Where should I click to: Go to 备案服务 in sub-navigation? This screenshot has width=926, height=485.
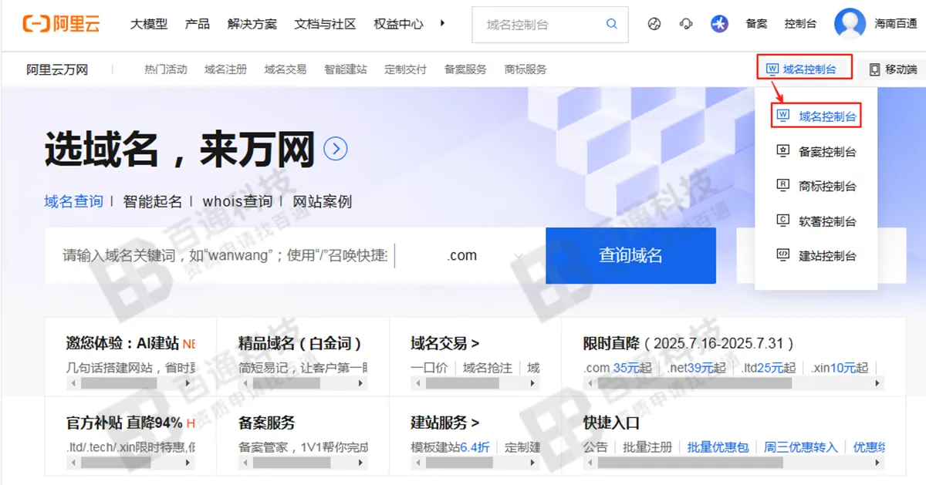pyautogui.click(x=466, y=69)
